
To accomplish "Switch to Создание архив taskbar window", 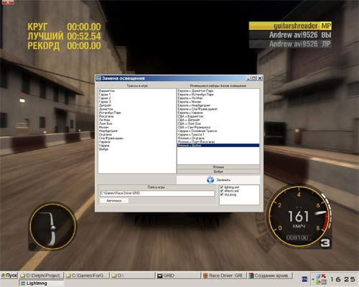I will [x=269, y=276].
